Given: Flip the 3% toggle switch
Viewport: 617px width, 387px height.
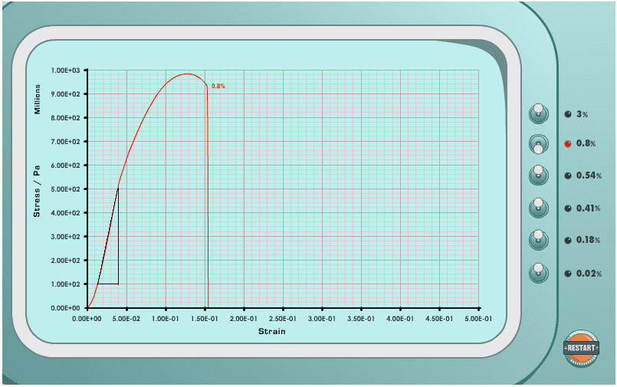Looking at the screenshot, I should click(x=538, y=113).
